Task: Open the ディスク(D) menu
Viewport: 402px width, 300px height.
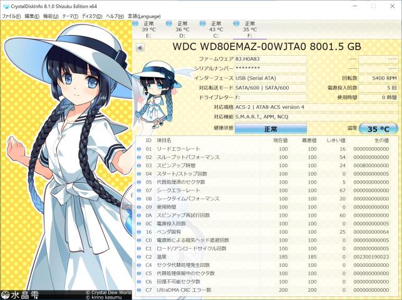Action: pyautogui.click(x=92, y=16)
